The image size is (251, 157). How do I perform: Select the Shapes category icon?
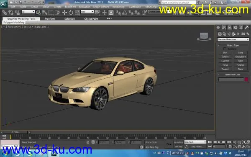pyautogui.click(x=224, y=34)
